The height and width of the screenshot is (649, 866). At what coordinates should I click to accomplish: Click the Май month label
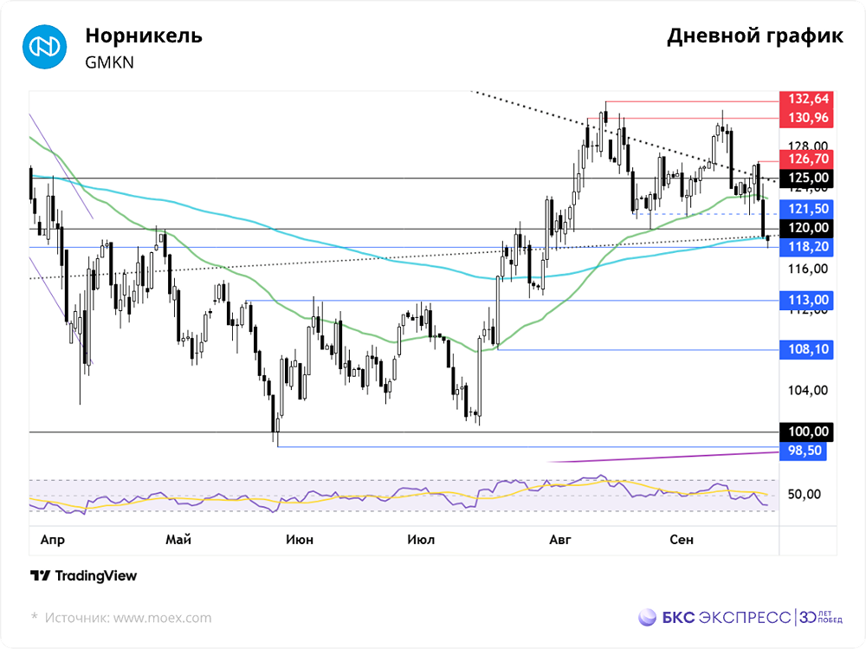coord(178,540)
